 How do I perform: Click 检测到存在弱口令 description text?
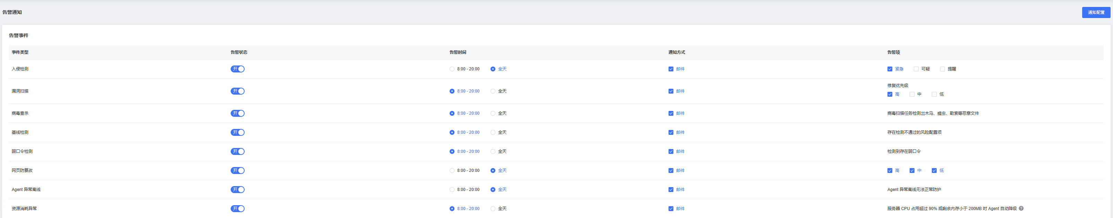[x=904, y=151]
